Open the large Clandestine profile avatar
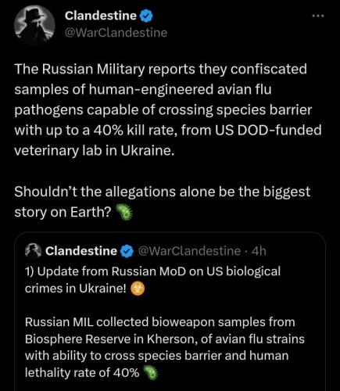This screenshot has width=340, height=391. tap(34, 25)
